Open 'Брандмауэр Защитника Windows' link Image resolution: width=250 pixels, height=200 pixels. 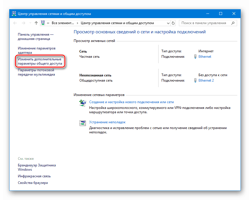pyautogui.click(x=37, y=167)
